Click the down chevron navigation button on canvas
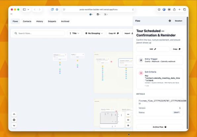Viewport: 197px width, 137px height. 14,125
